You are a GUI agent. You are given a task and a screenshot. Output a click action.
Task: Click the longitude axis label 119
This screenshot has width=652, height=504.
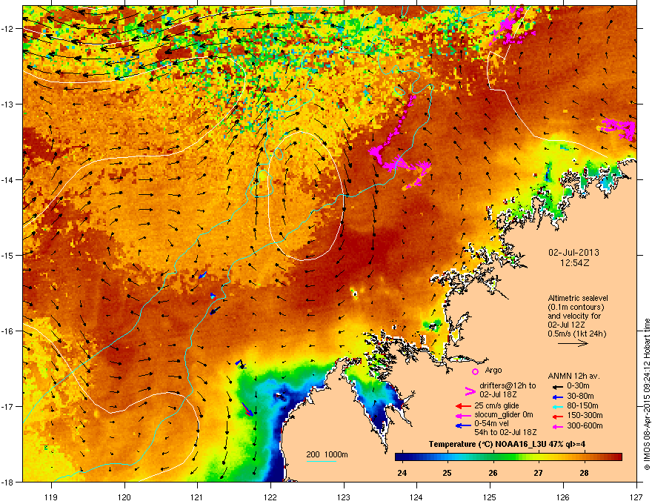pos(51,497)
